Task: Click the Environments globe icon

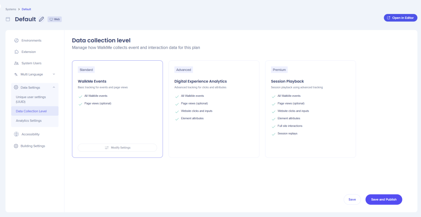Action: [x=16, y=41]
